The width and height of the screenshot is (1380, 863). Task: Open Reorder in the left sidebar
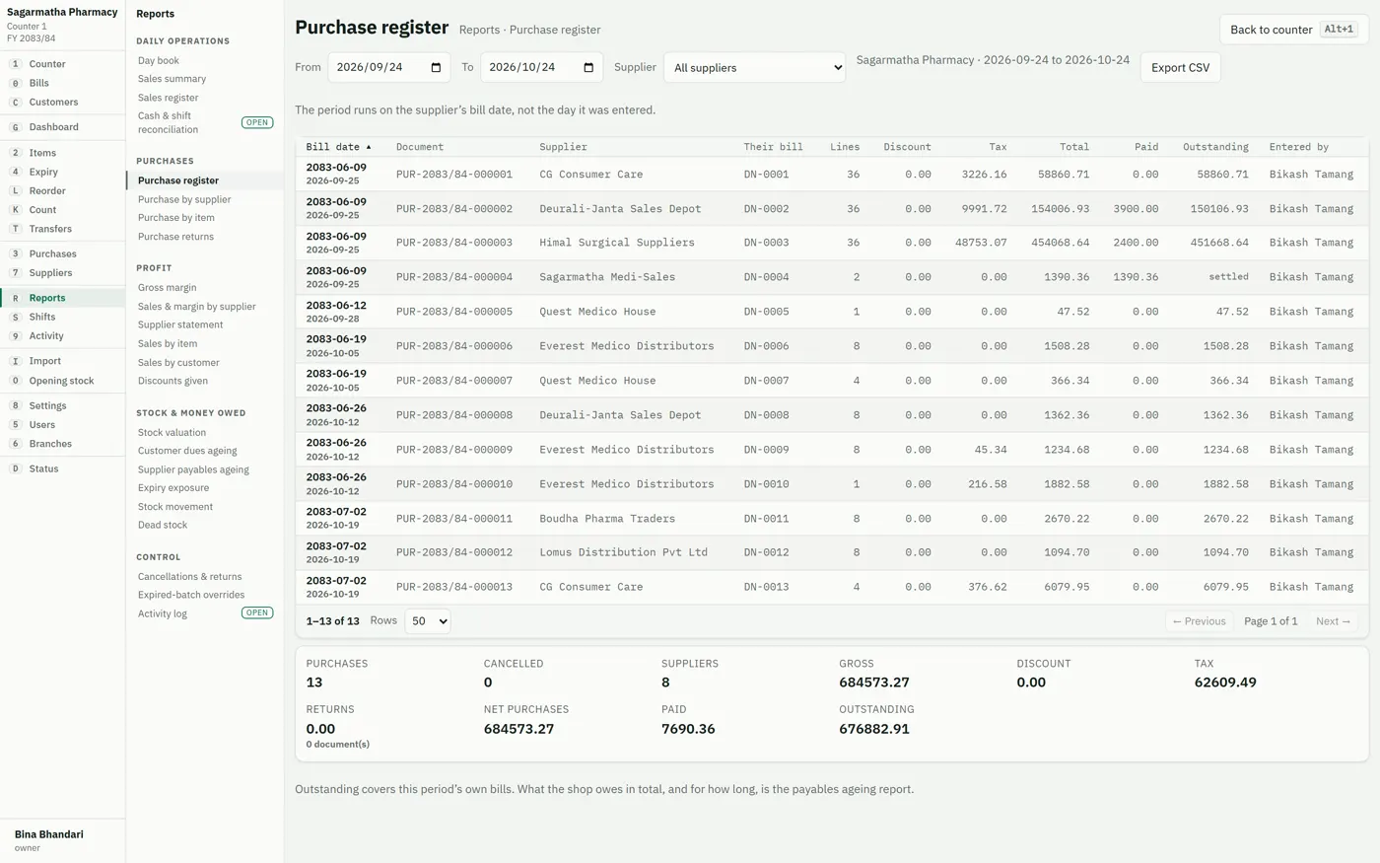tap(62, 191)
